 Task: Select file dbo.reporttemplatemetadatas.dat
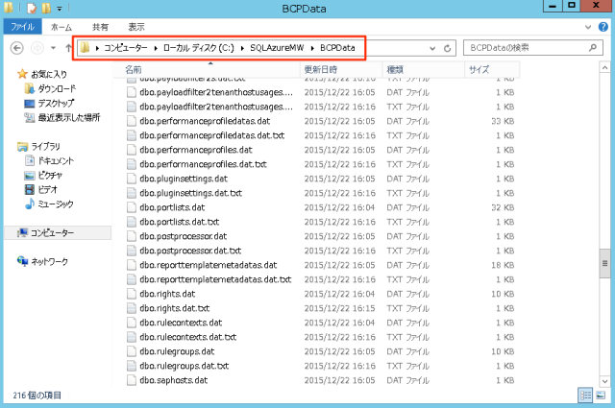209,265
